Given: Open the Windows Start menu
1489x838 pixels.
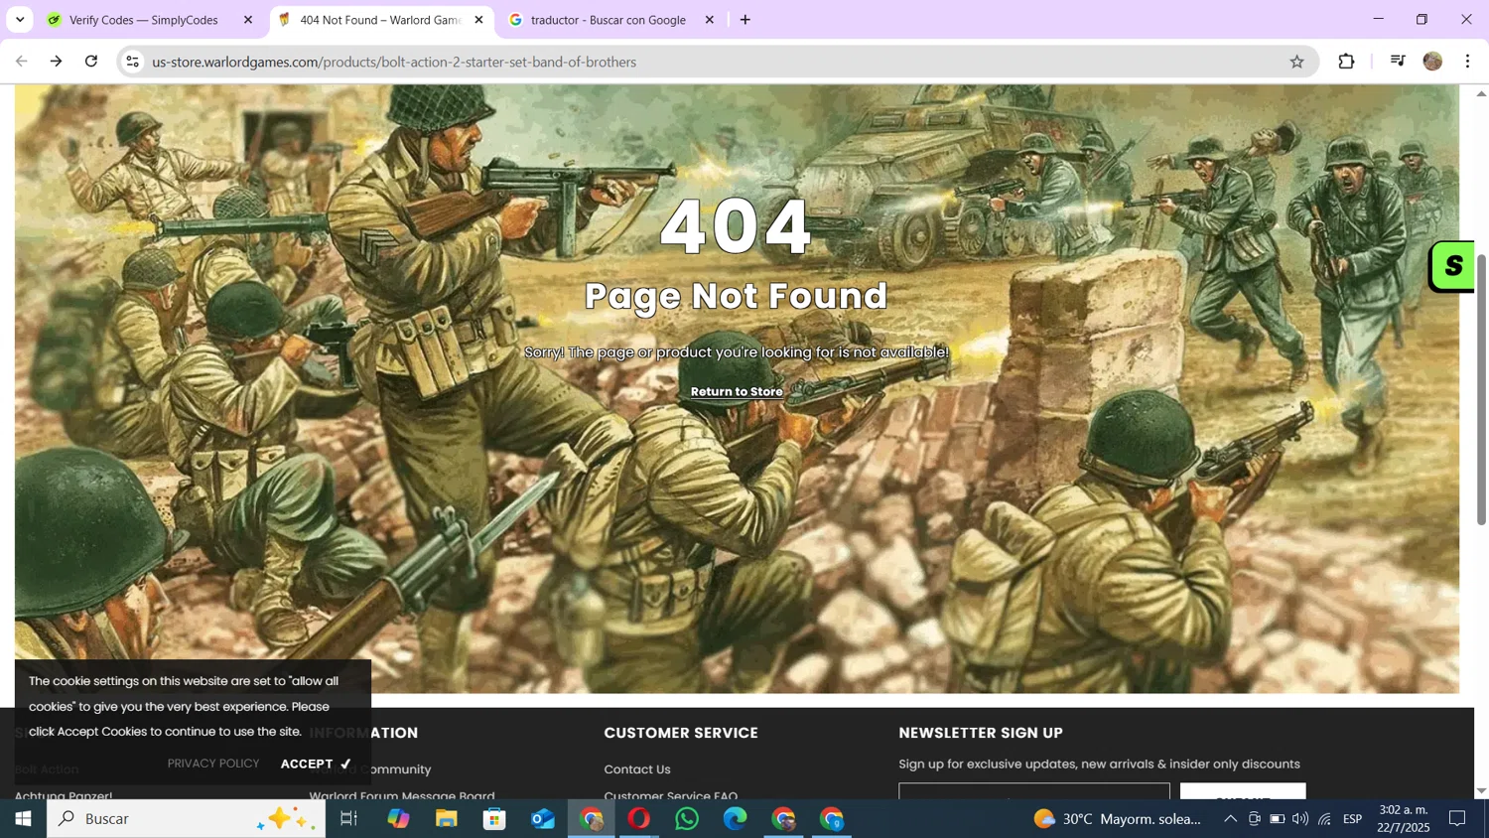Looking at the screenshot, I should coord(23,819).
